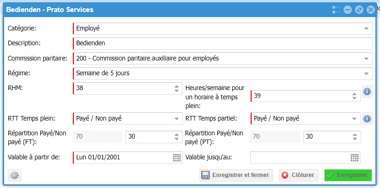
Task: Click the 'Valable jusqu'au:' label
Action: click(x=209, y=158)
